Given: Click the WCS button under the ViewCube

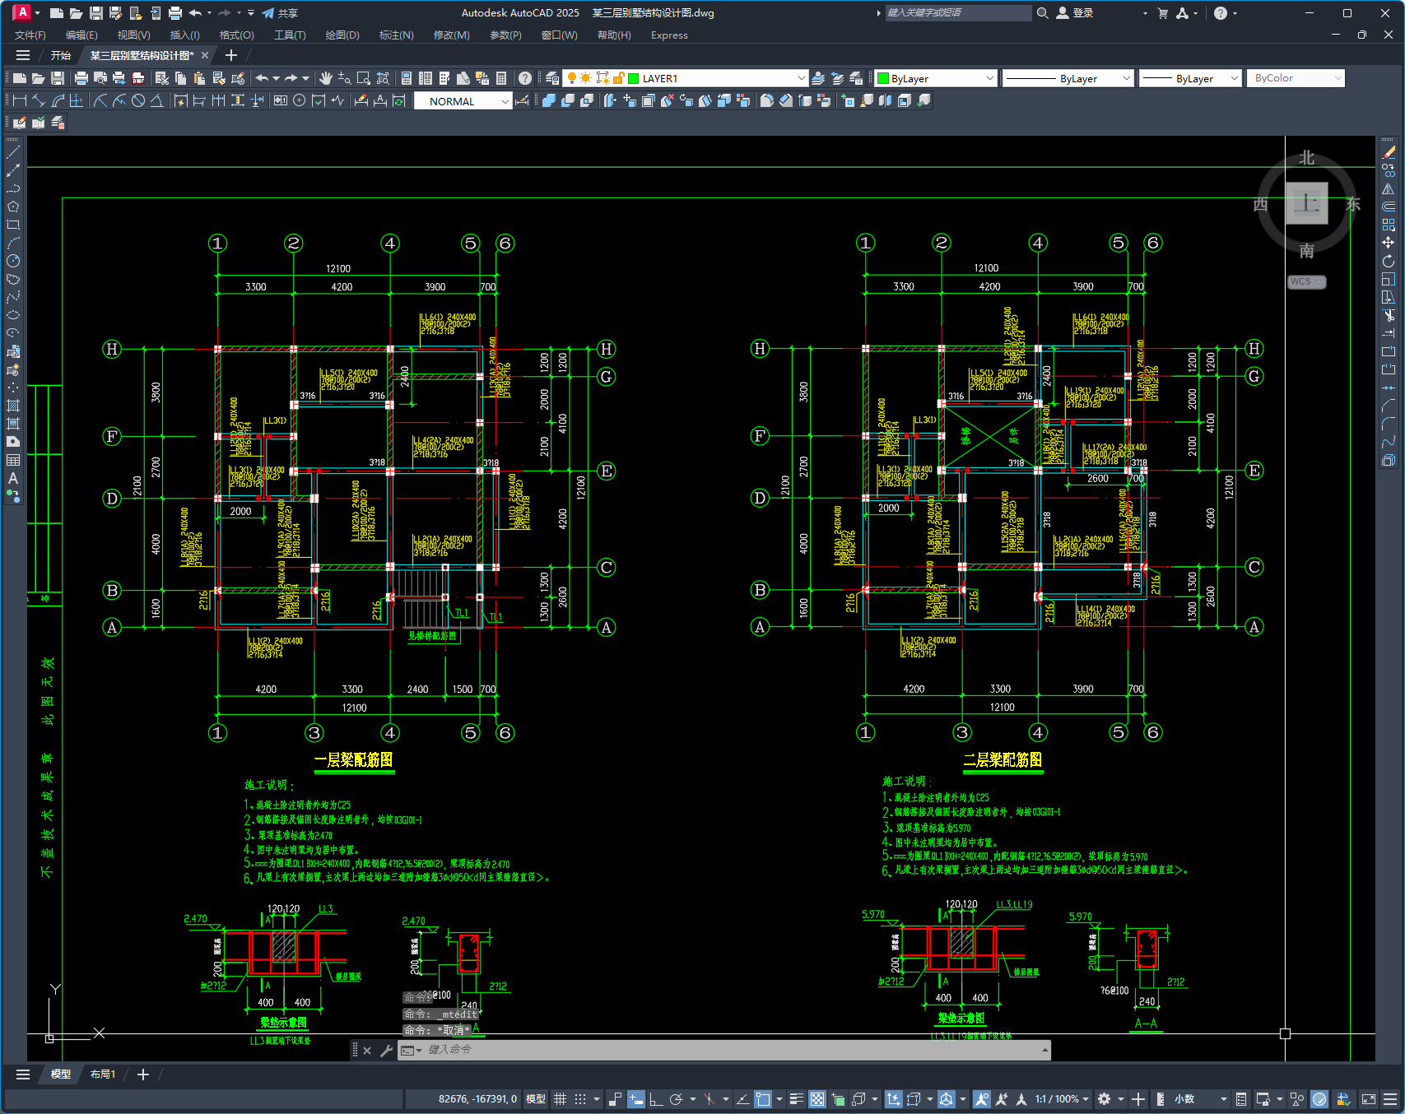Looking at the screenshot, I should tap(1306, 281).
